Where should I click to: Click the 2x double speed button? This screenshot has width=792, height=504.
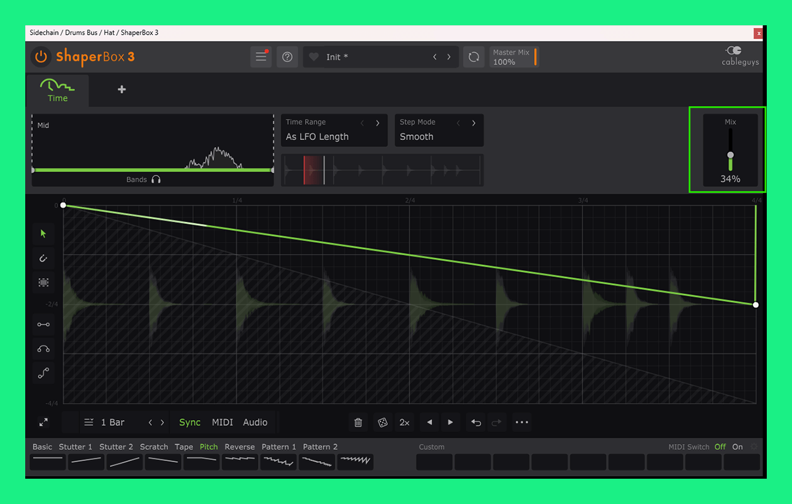pyautogui.click(x=404, y=423)
